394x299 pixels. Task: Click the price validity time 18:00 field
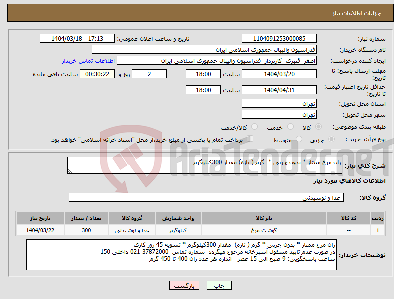(x=203, y=90)
